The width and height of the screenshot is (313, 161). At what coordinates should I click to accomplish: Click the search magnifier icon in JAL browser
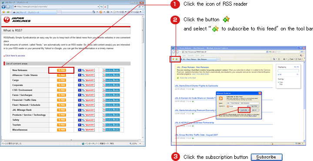(140, 7)
